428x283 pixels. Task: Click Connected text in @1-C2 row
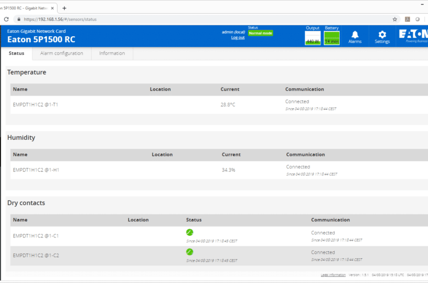[323, 252]
